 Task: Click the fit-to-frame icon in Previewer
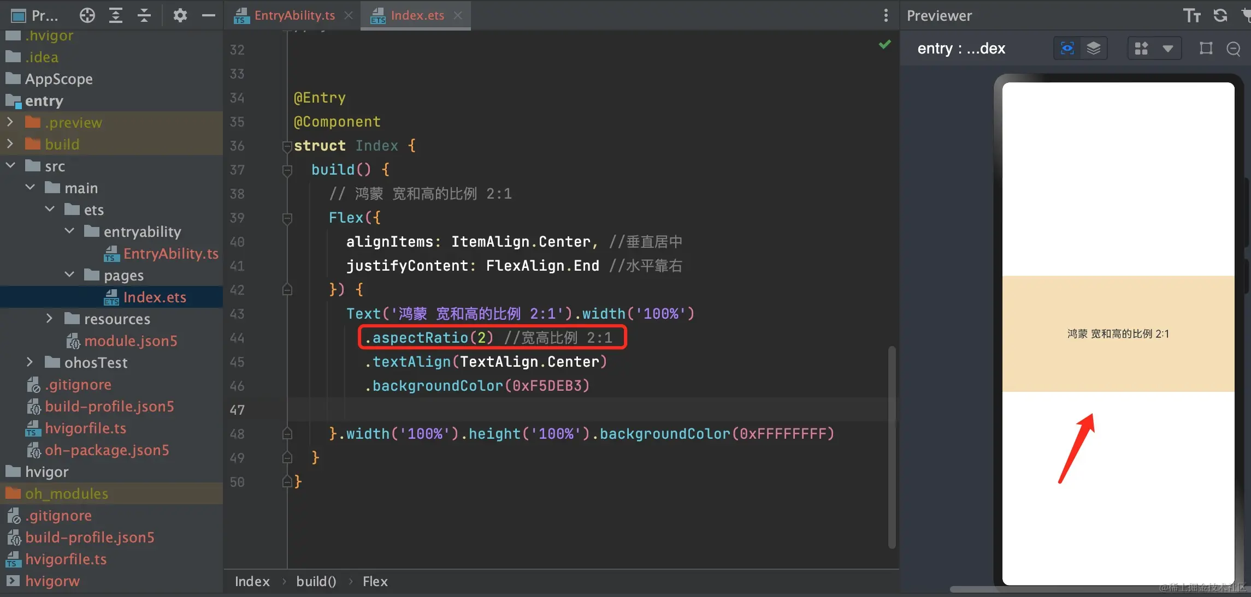(1206, 49)
